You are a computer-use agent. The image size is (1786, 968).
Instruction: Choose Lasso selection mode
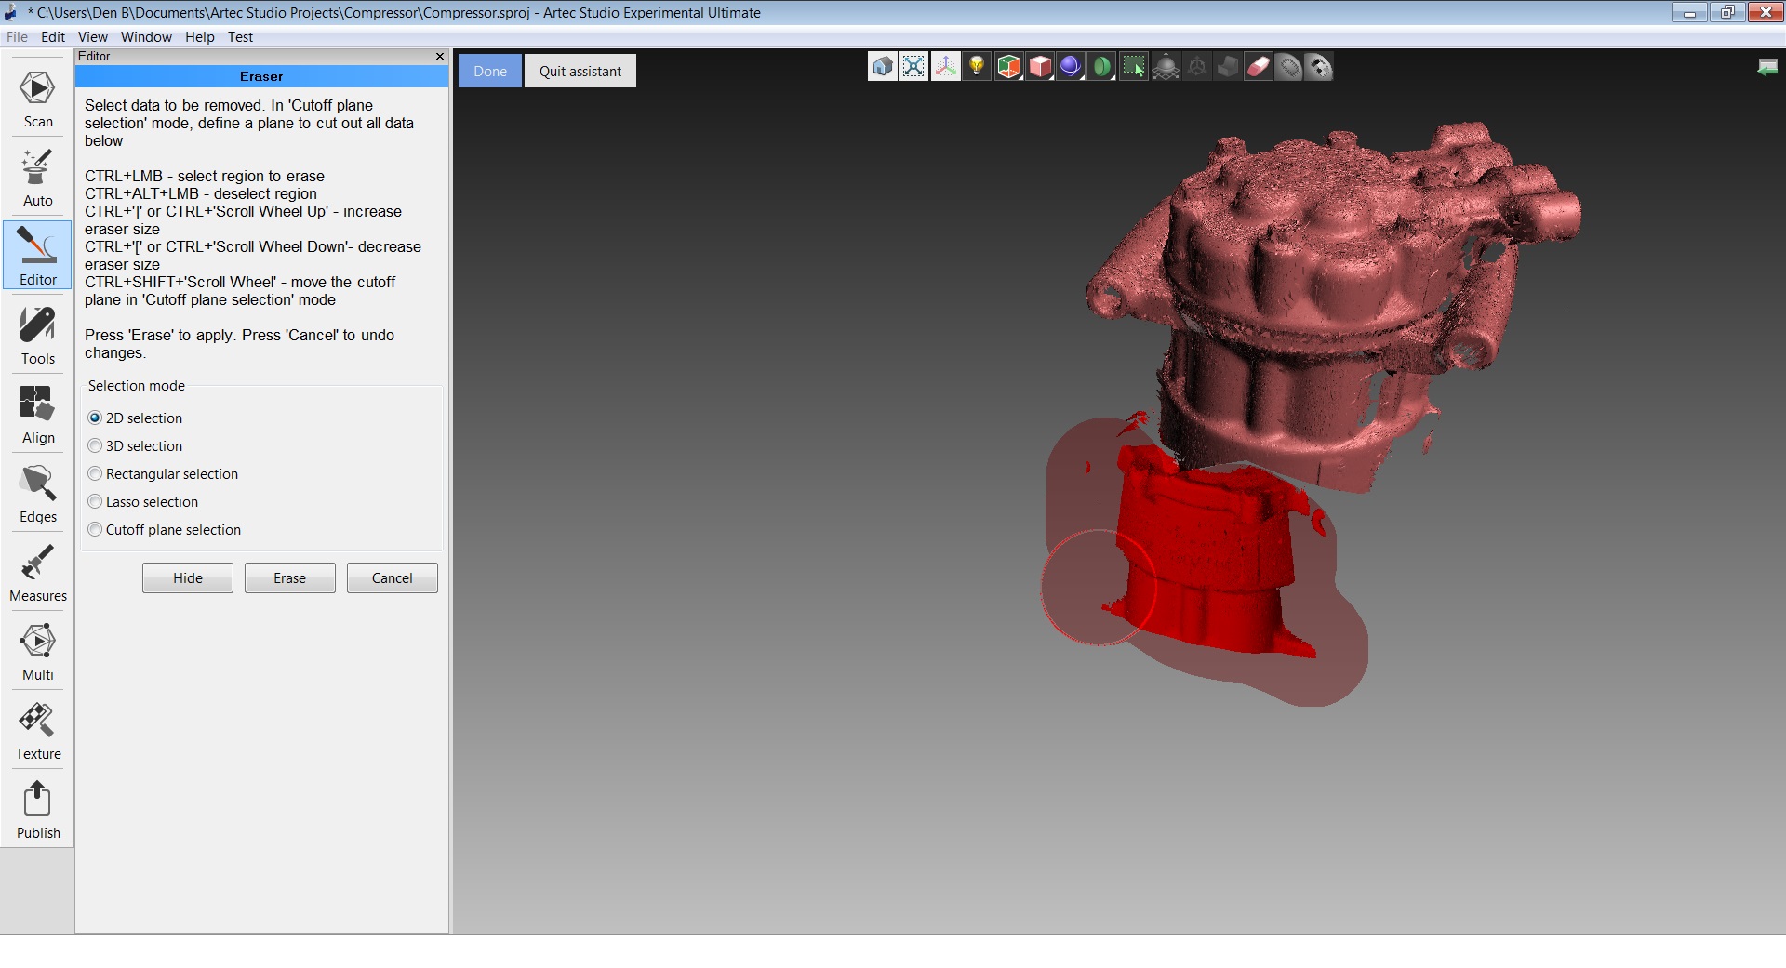coord(95,502)
